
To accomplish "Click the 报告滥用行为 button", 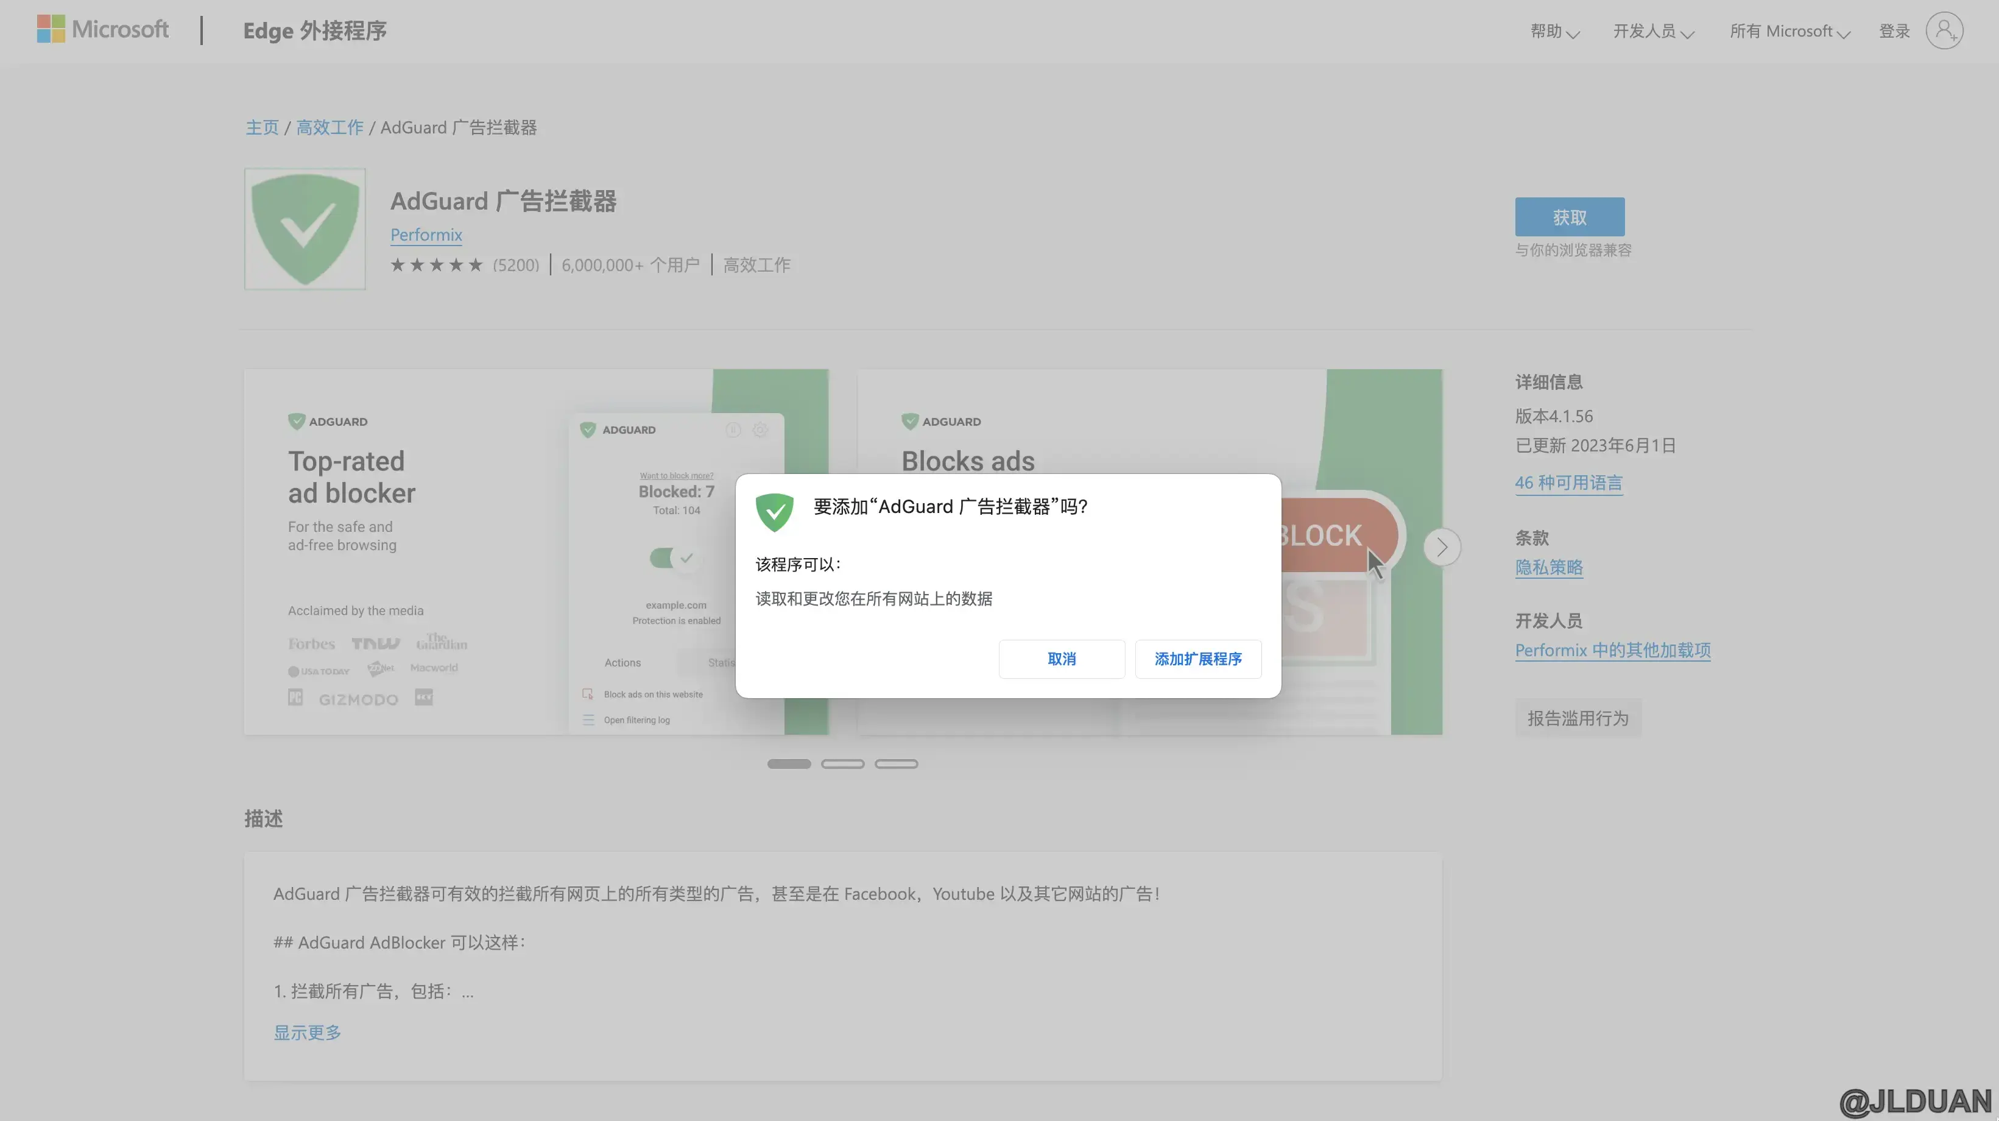I will pyautogui.click(x=1578, y=718).
